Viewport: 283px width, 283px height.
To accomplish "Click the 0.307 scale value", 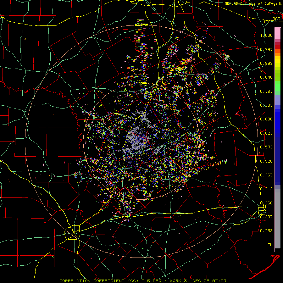I will click(x=266, y=217).
